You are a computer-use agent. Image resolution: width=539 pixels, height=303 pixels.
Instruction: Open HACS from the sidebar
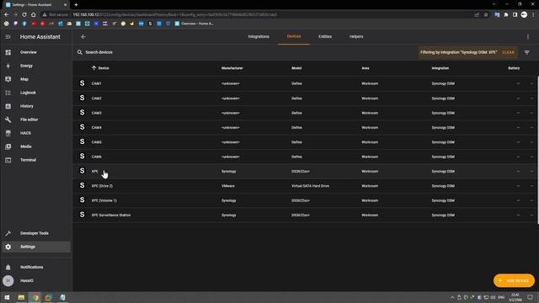click(x=36, y=133)
